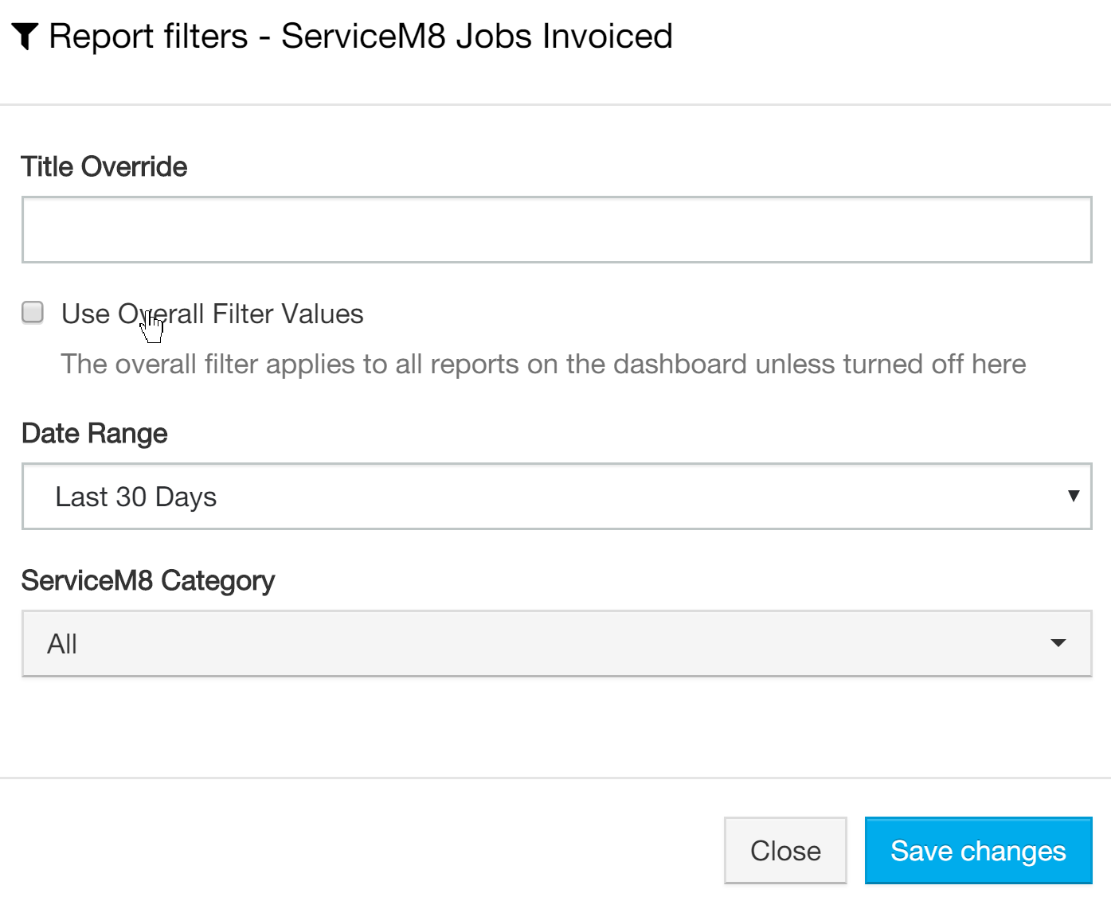This screenshot has width=1111, height=897.
Task: Click the overall filter help description text
Action: pyautogui.click(x=543, y=365)
